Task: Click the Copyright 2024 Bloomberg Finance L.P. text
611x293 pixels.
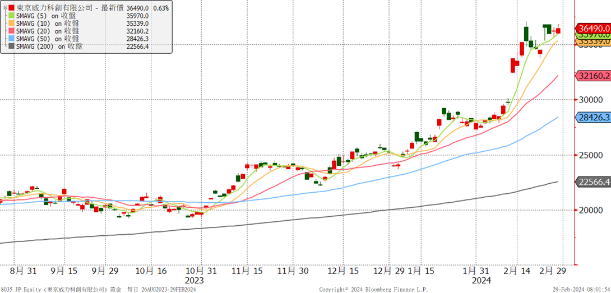Action: click(373, 290)
